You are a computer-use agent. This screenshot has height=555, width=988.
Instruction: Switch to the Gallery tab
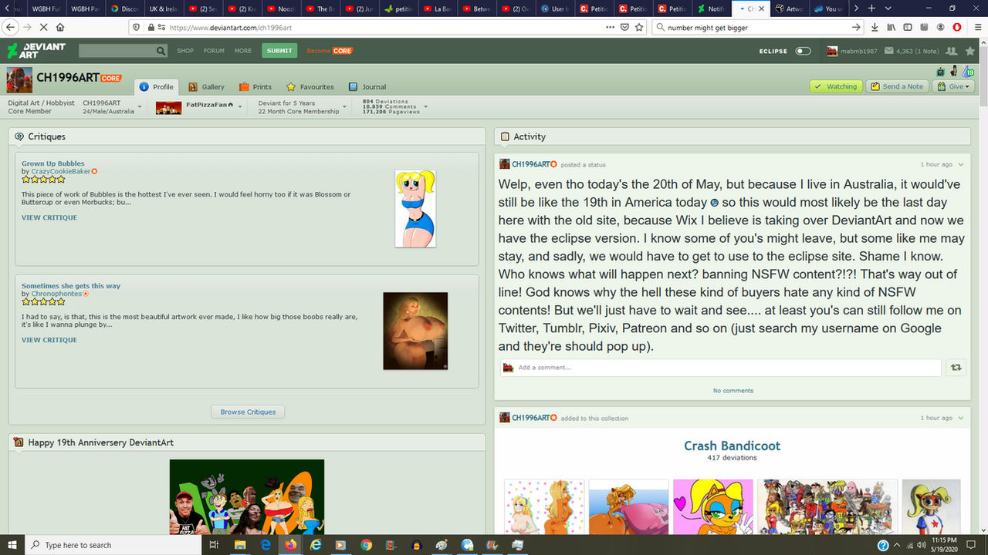coord(206,87)
